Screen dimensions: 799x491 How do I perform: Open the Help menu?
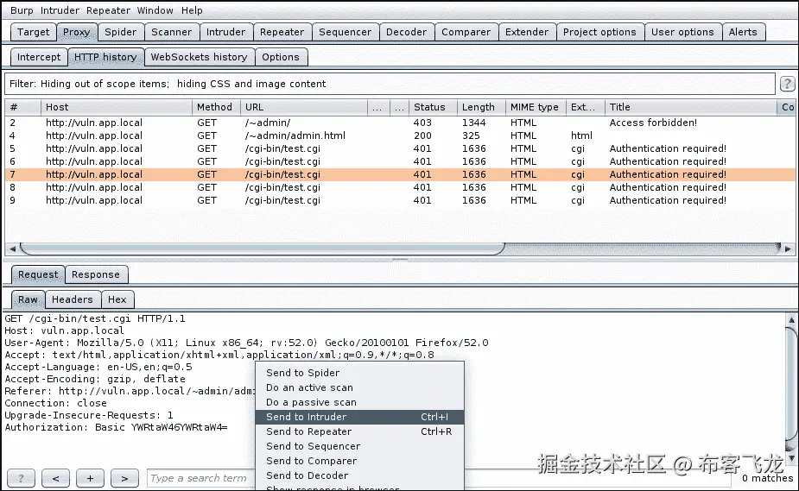pyautogui.click(x=192, y=10)
